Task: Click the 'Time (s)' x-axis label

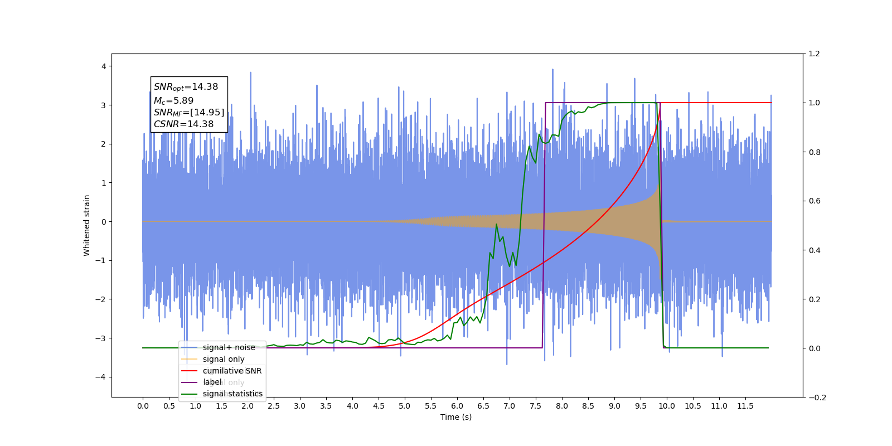Action: click(x=456, y=417)
